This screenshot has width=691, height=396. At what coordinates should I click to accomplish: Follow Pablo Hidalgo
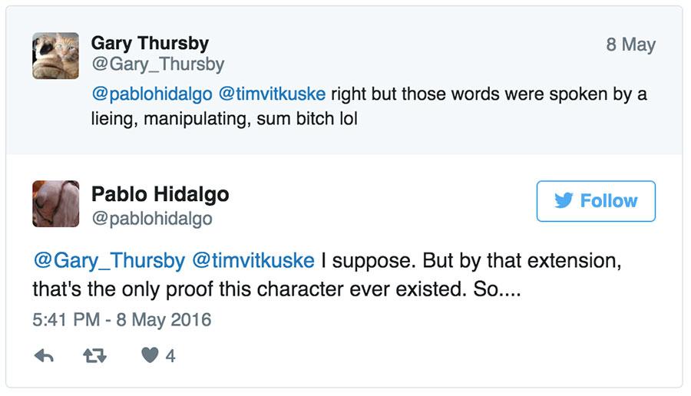click(596, 201)
